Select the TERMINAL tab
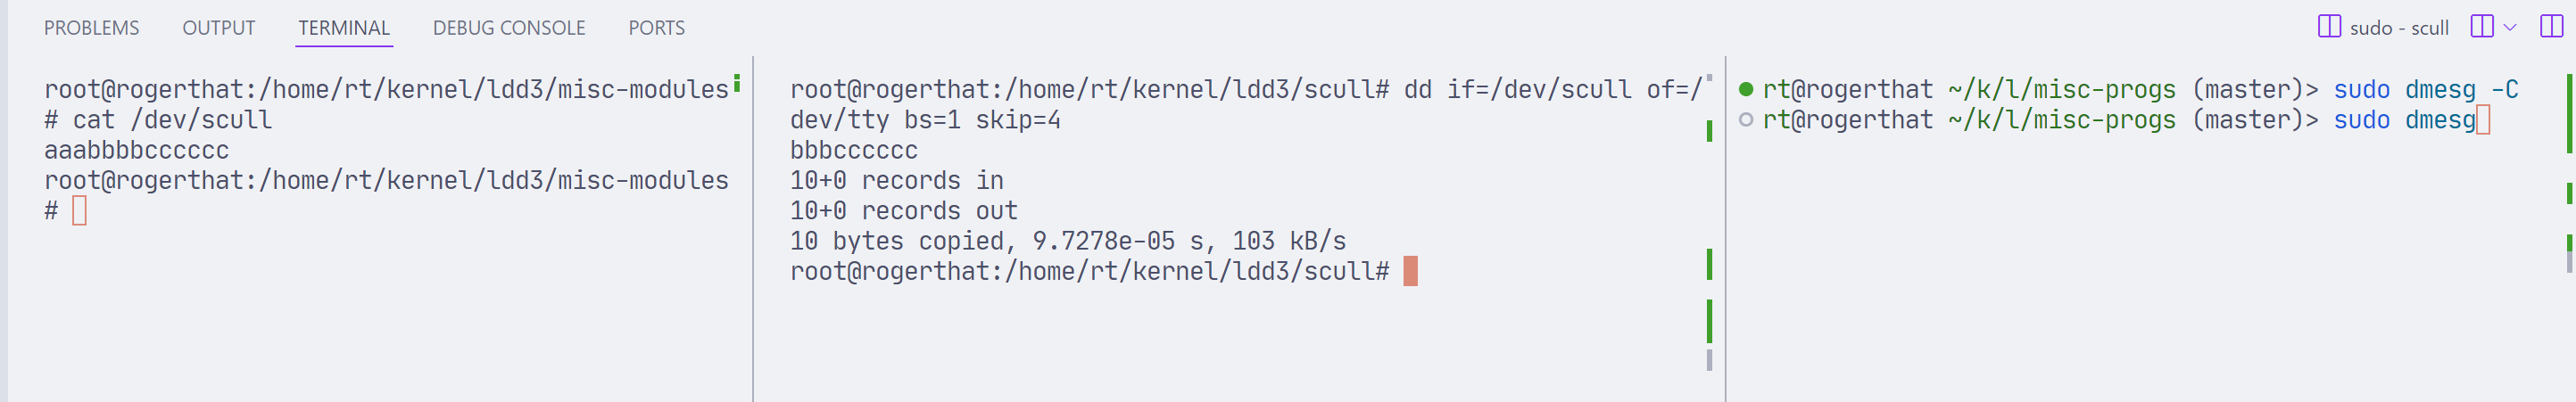Screen dimensions: 2576x402 [344, 28]
